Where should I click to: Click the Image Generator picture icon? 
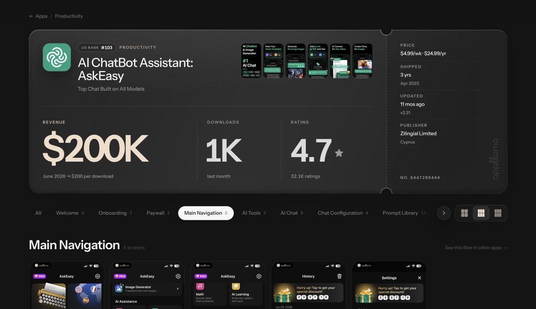point(119,288)
